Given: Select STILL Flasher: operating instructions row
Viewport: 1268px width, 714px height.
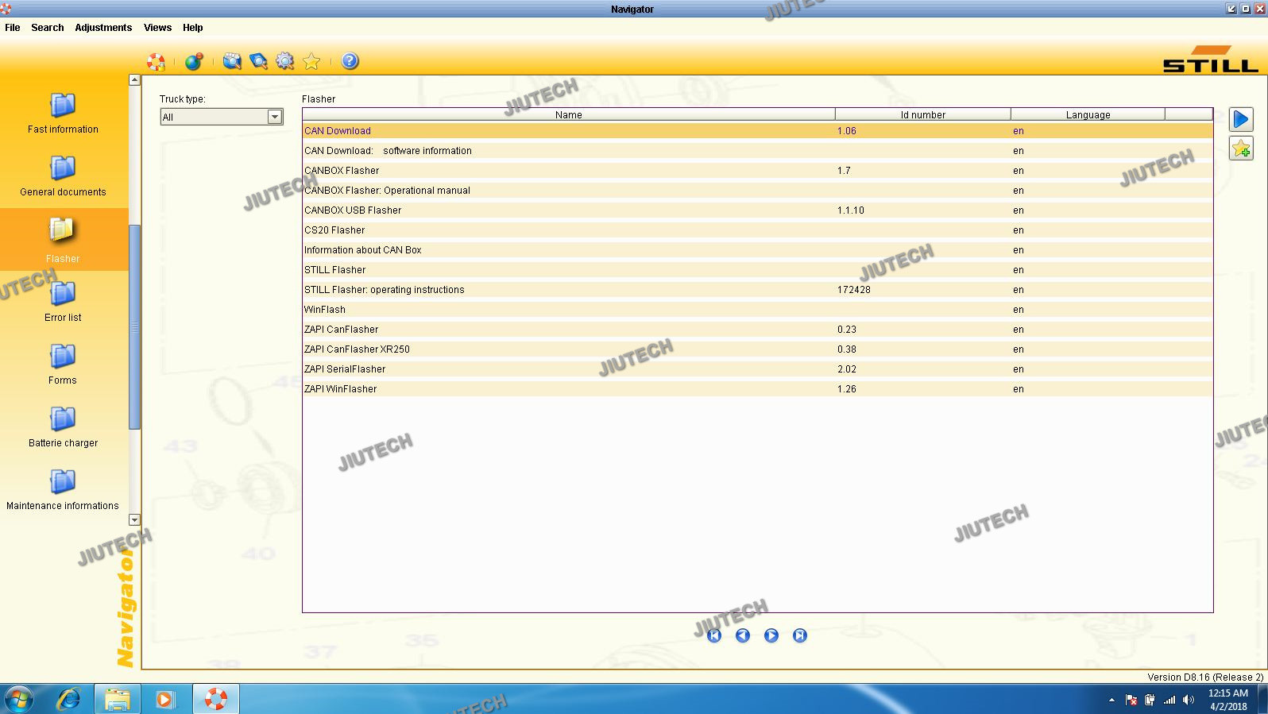Looking at the screenshot, I should 757,290.
